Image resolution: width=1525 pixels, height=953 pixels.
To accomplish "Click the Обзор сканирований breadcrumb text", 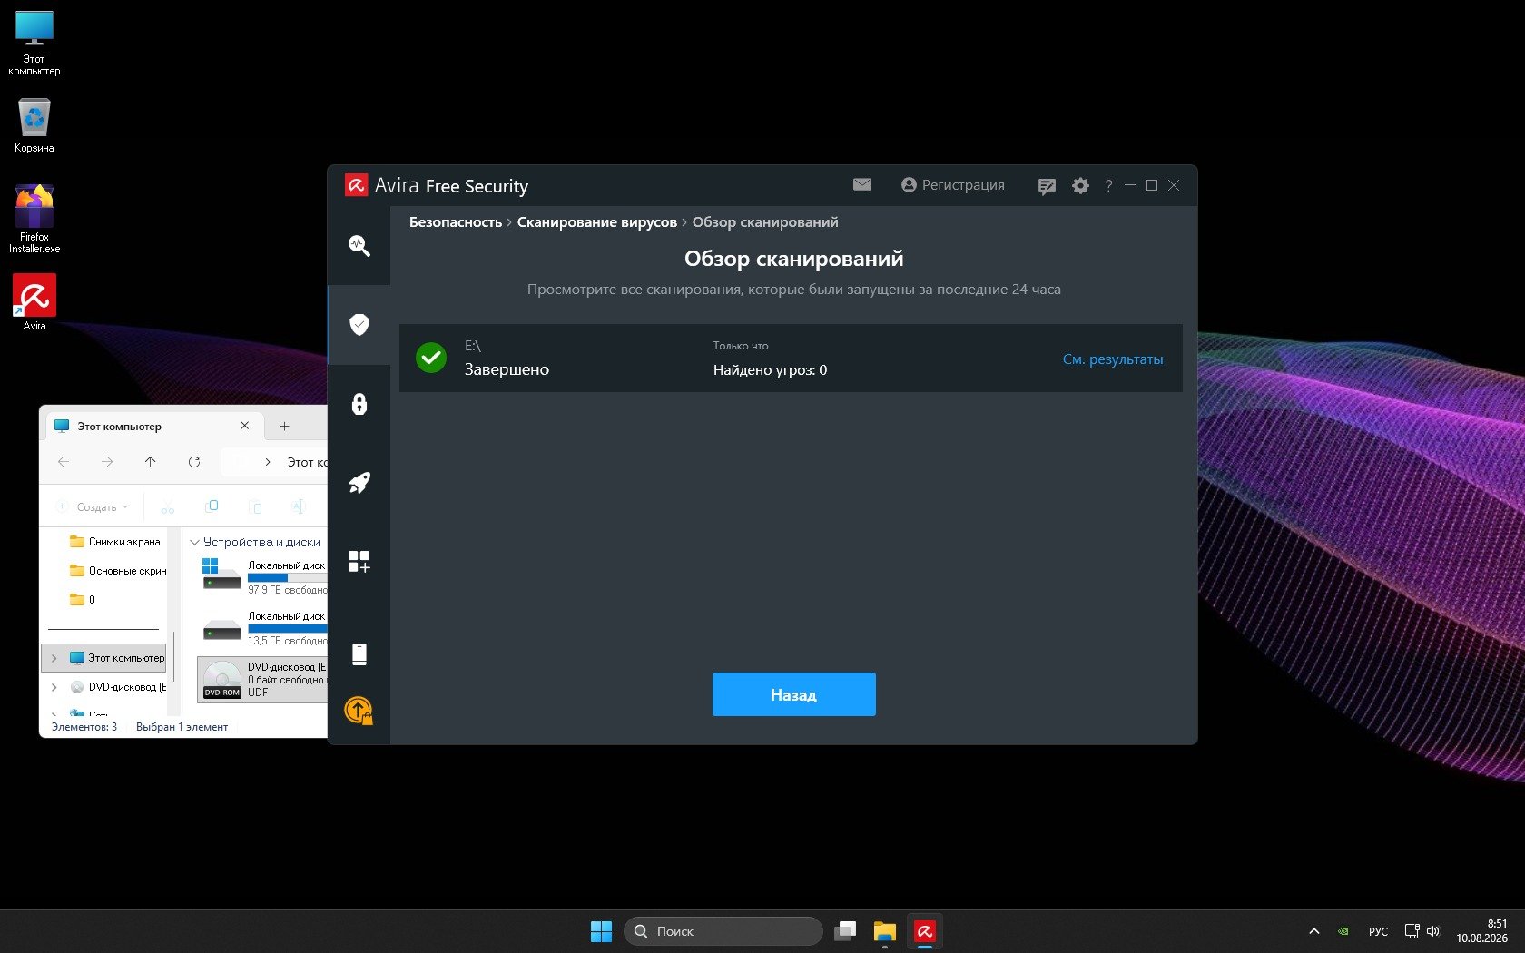I will (765, 222).
